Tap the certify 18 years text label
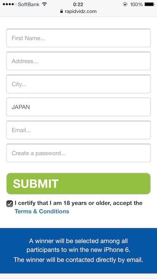Viewport: 157px width, 279px height. (x=78, y=203)
